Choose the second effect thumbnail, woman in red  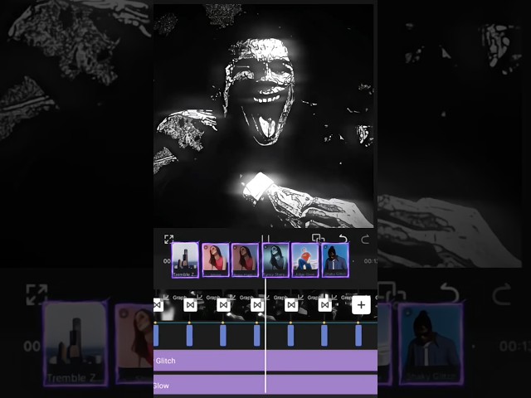(215, 260)
